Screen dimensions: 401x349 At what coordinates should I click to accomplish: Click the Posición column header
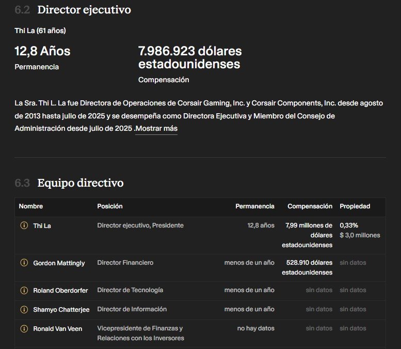[x=110, y=206]
